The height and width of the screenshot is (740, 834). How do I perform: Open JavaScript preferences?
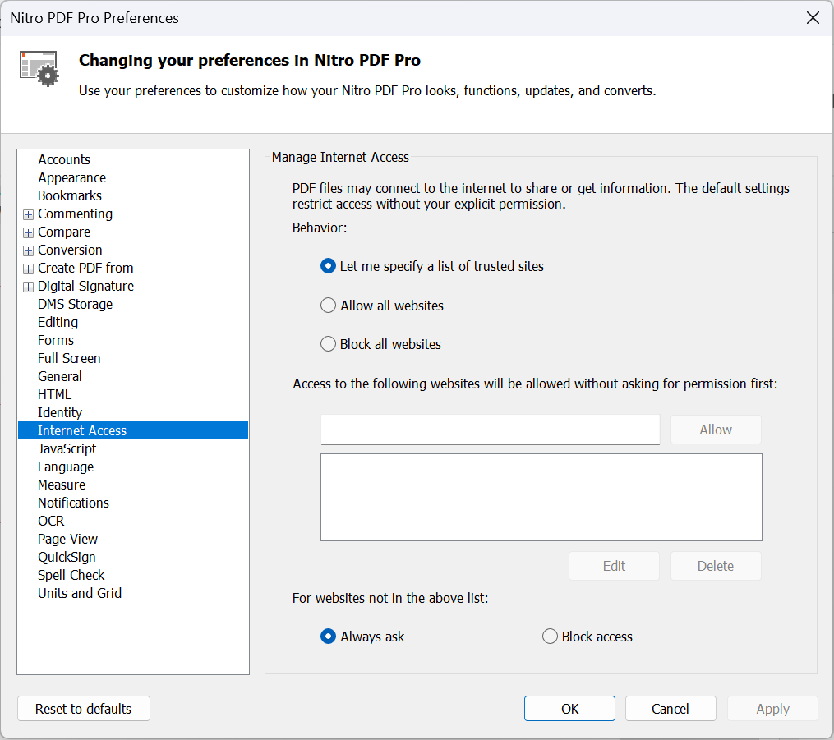coord(67,448)
